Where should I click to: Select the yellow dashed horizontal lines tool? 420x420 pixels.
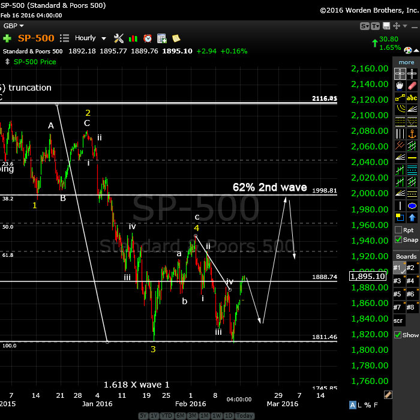tap(412, 194)
